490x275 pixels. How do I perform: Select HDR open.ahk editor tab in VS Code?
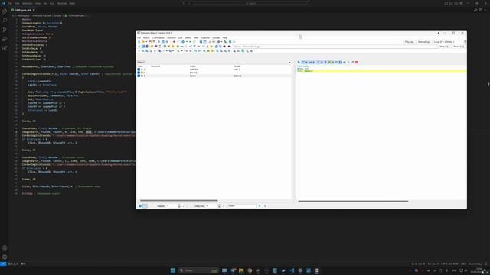(x=23, y=10)
